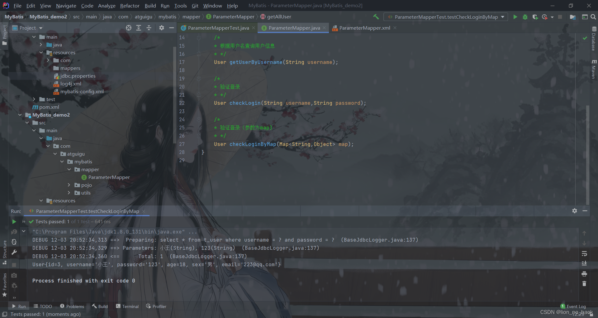Open the Maven tool window

click(x=594, y=69)
